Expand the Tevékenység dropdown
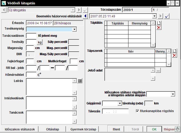181x133 pixels. [74, 29]
